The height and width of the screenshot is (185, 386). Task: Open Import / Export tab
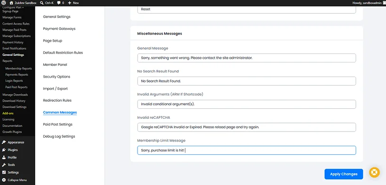click(55, 88)
